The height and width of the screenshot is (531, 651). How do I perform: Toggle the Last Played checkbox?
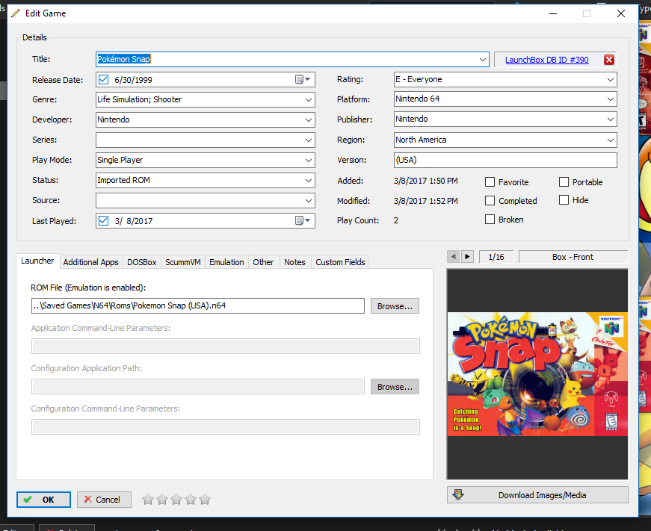103,221
